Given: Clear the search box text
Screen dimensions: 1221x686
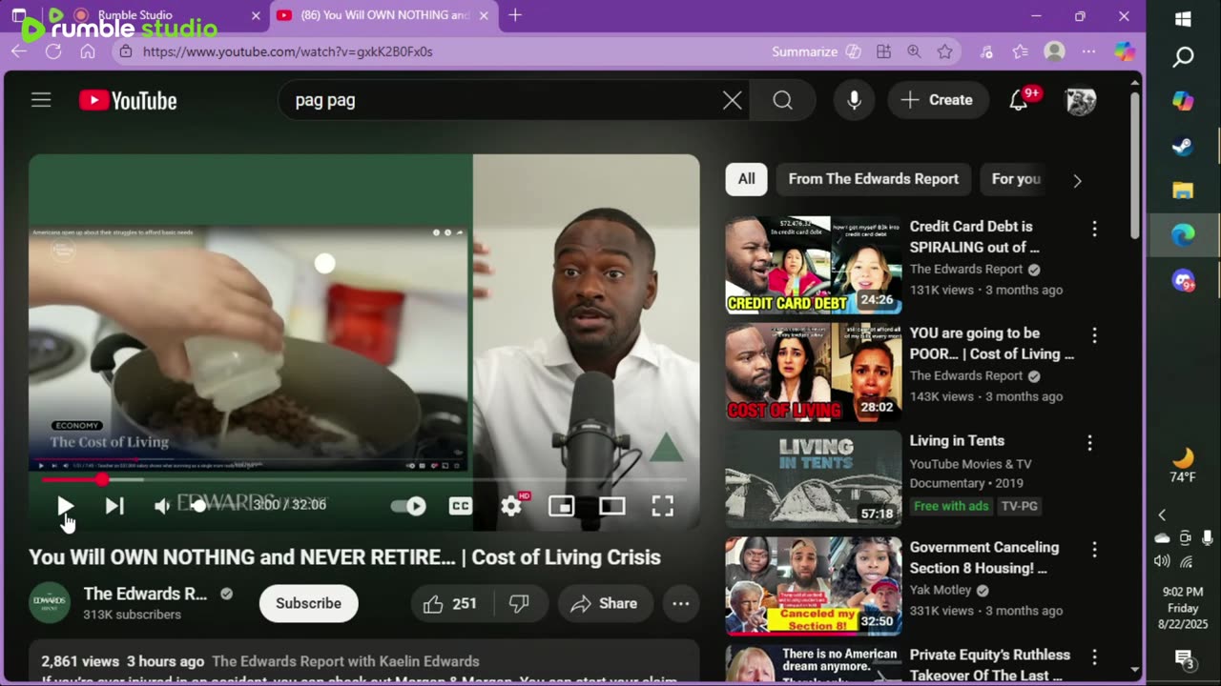Looking at the screenshot, I should [x=732, y=100].
